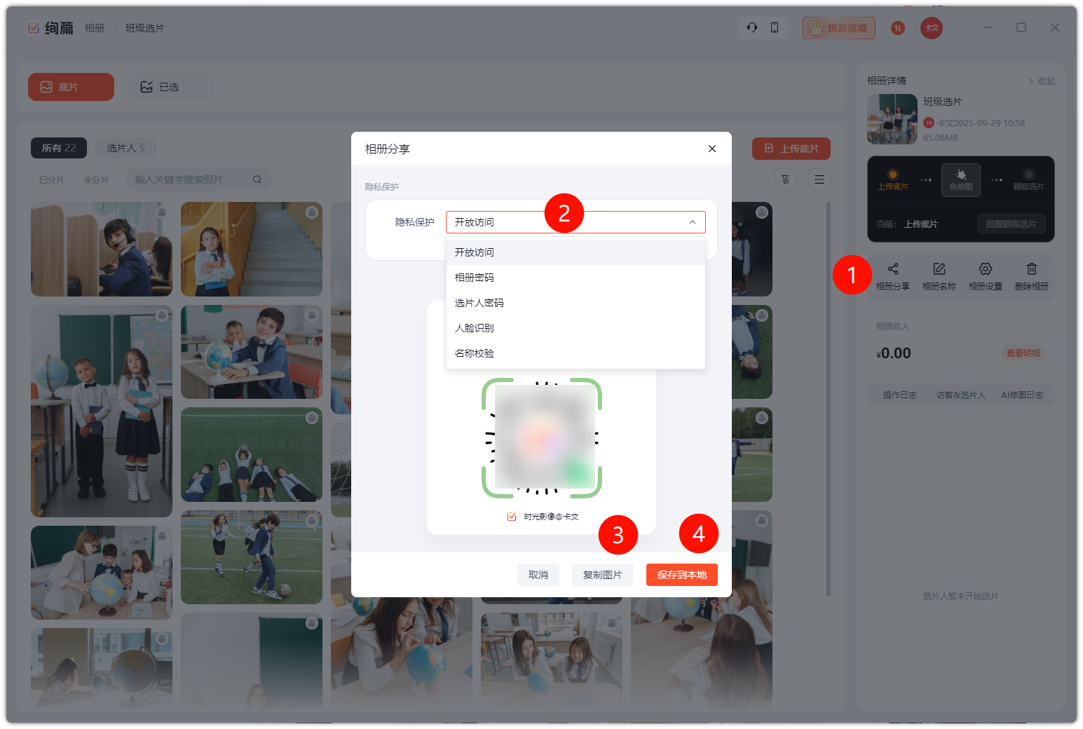Click the keyword photo search field
This screenshot has width=1083, height=729.
pos(189,179)
